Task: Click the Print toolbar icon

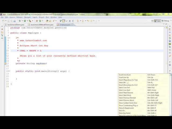Action: [15, 21]
